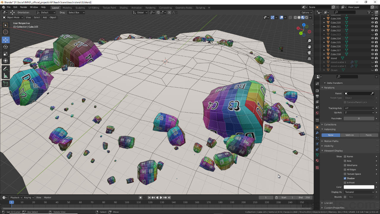
Task: Click the viewport display Color swatch
Action: pyautogui.click(x=359, y=187)
